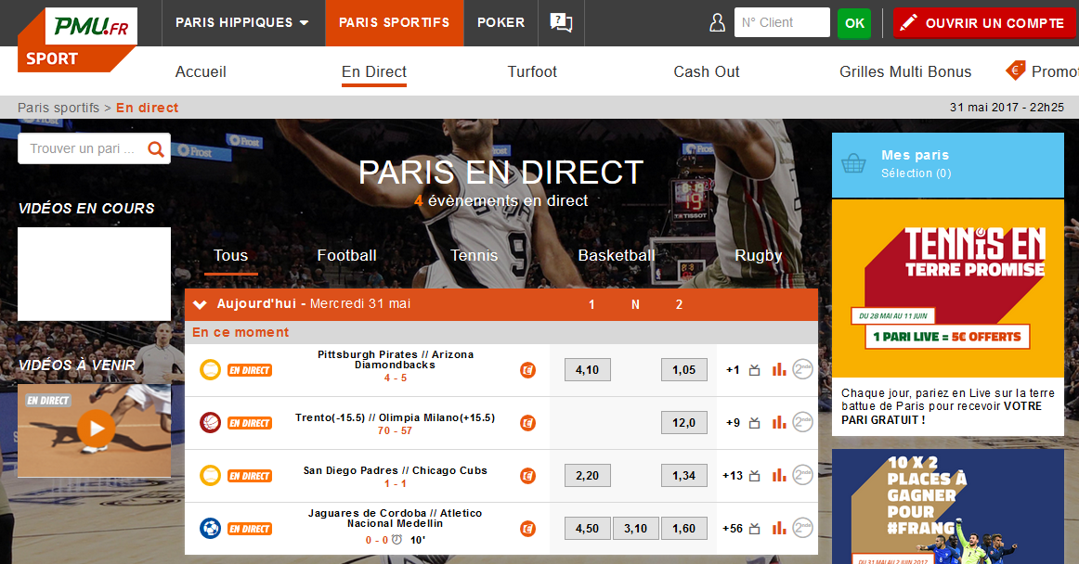This screenshot has width=1079, height=564.
Task: Open the PMU.fr Sport logo
Action: coord(77,39)
